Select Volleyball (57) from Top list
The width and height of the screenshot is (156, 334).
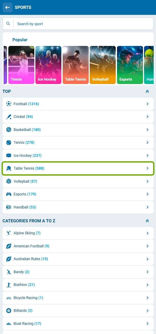(x=78, y=181)
